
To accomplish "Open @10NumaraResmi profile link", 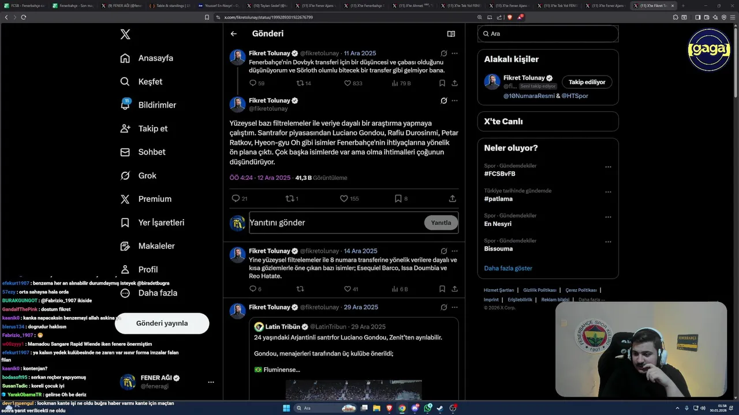I will pos(529,96).
